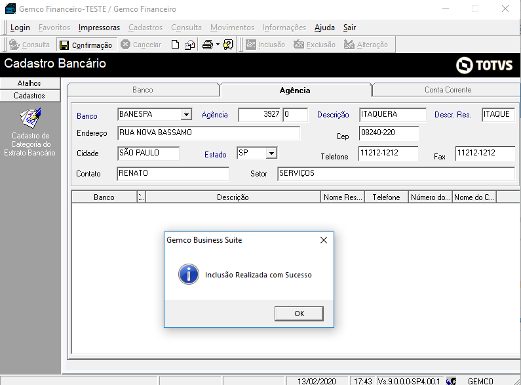Click the time 17:43 in status bar
Image resolution: width=521 pixels, height=385 pixels.
point(363,381)
